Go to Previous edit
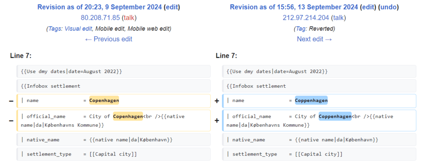This screenshot has width=422, height=163. [x=108, y=39]
